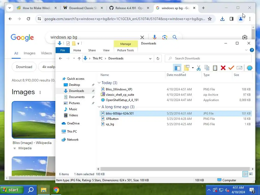Viewport: 260px width, 195px height.
Task: Click the taskbar search magnifier icon
Action: point(31,190)
